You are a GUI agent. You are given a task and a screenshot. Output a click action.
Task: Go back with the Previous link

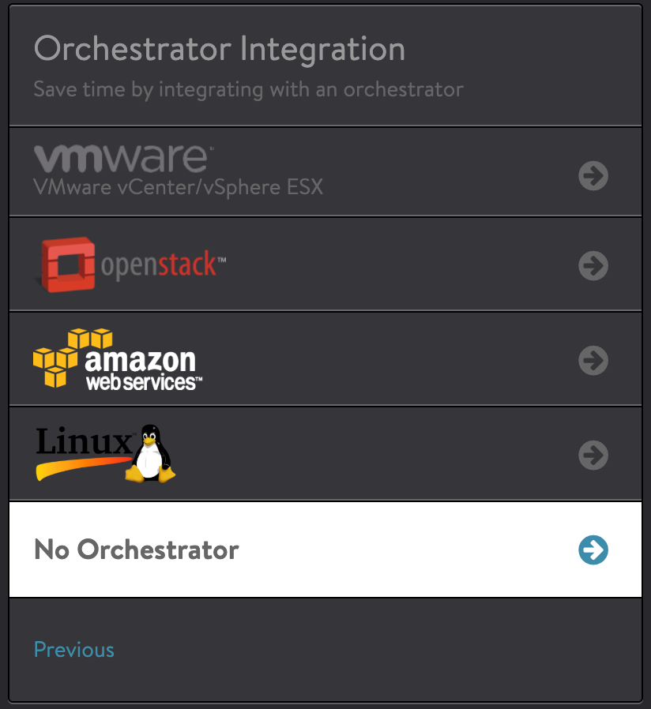pyautogui.click(x=74, y=650)
